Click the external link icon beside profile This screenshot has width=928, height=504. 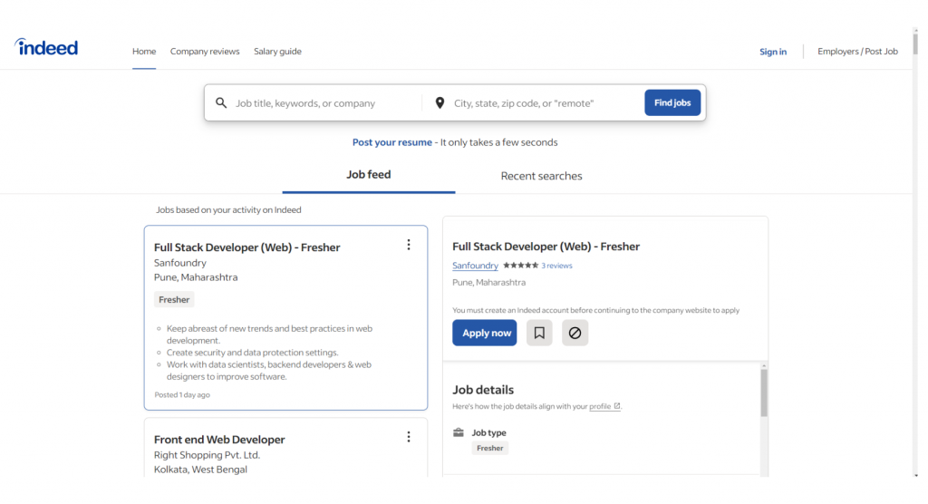click(616, 406)
